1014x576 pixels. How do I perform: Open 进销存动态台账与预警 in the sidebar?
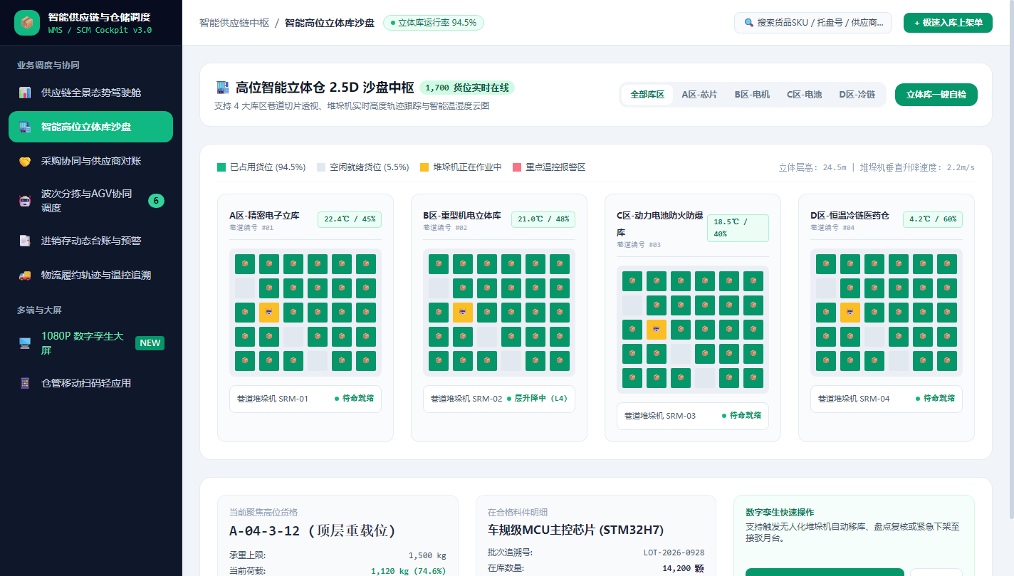tap(90, 241)
